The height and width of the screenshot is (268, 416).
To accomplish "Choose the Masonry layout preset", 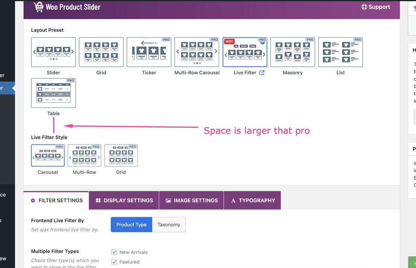I will [x=292, y=52].
